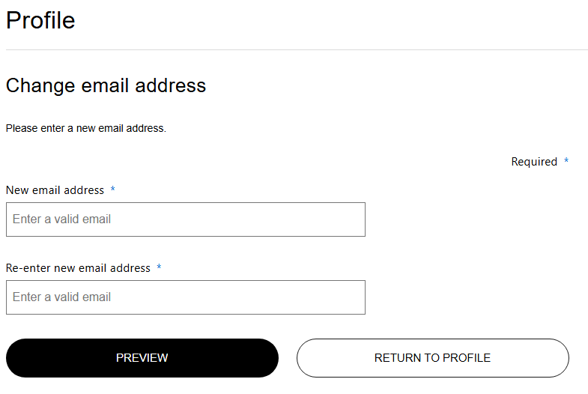The height and width of the screenshot is (394, 588).
Task: Click the asterisk next to New email address
Action: pyautogui.click(x=113, y=190)
